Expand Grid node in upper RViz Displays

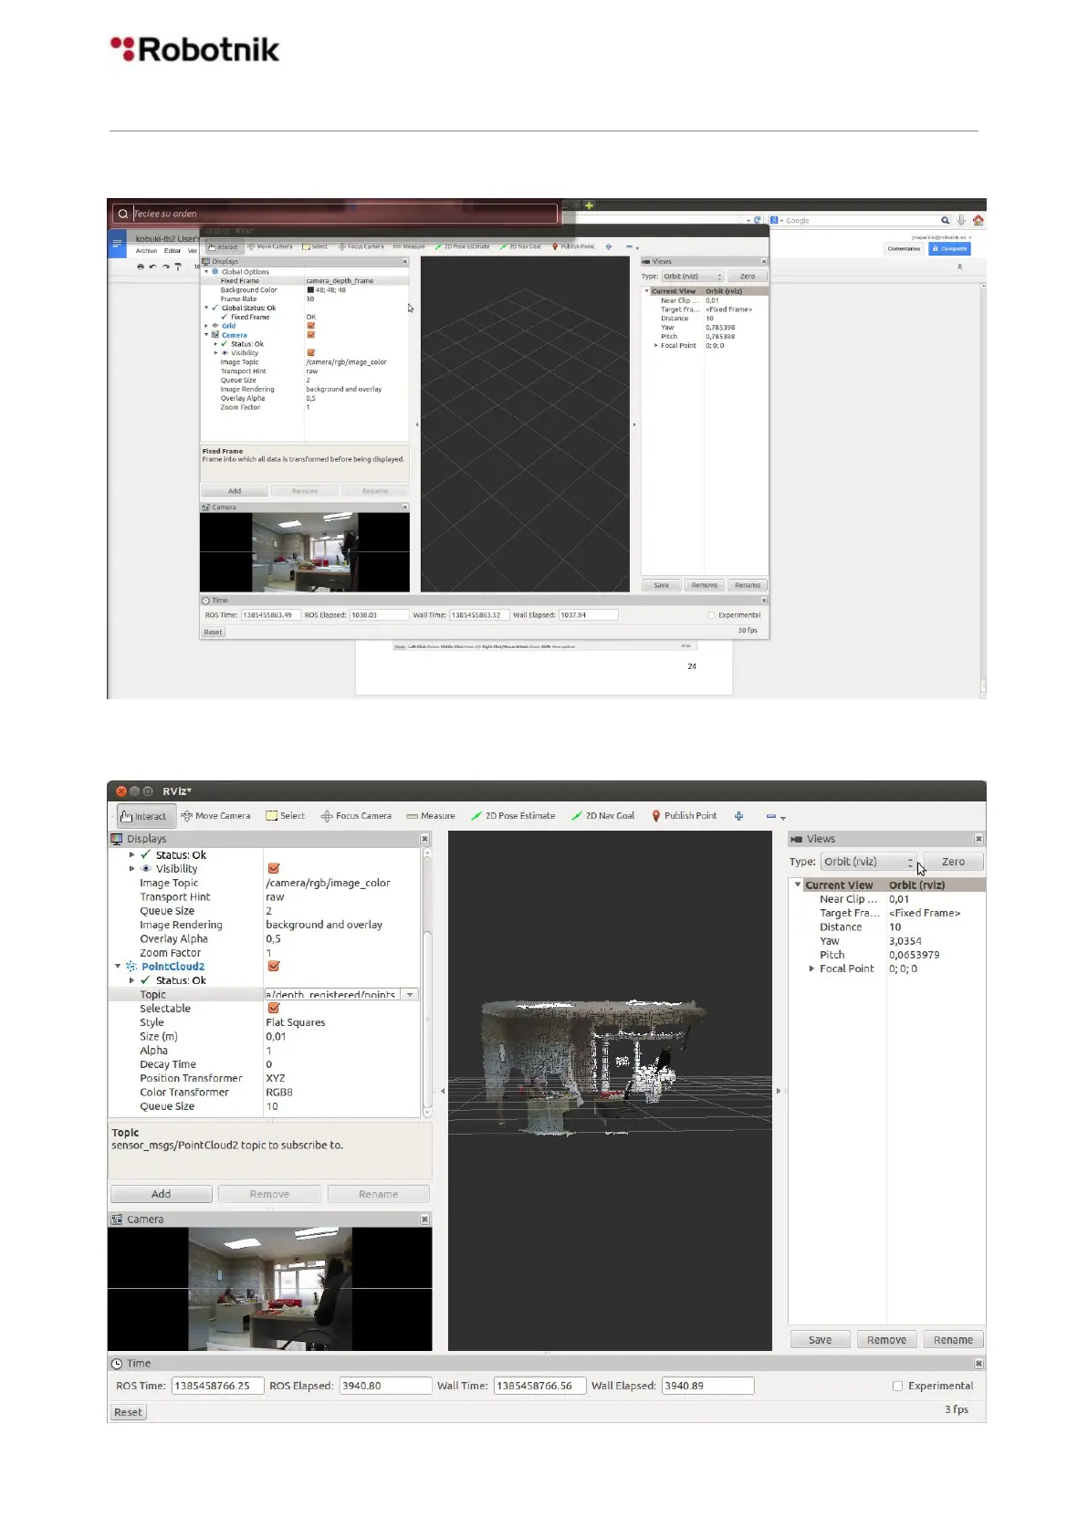tap(206, 326)
